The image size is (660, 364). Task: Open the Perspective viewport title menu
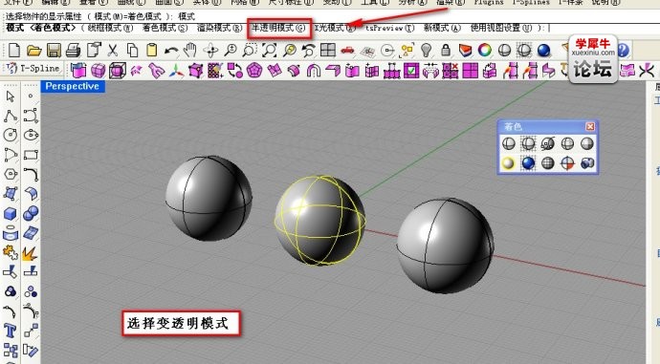73,86
